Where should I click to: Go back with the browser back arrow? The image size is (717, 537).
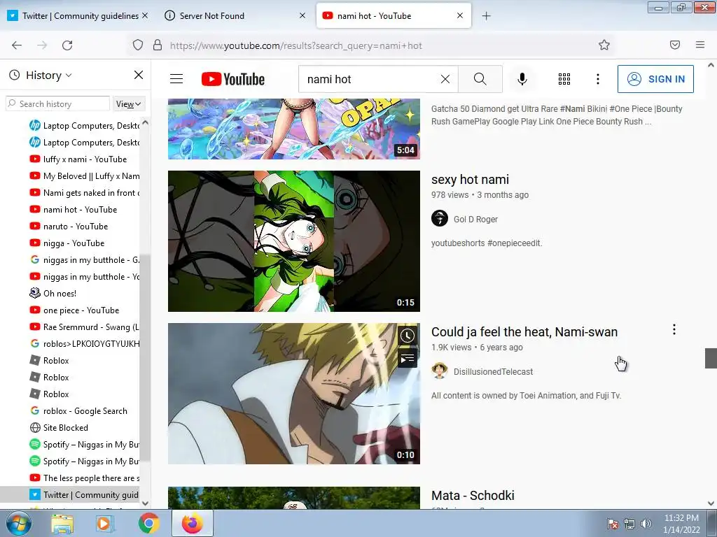click(x=17, y=45)
